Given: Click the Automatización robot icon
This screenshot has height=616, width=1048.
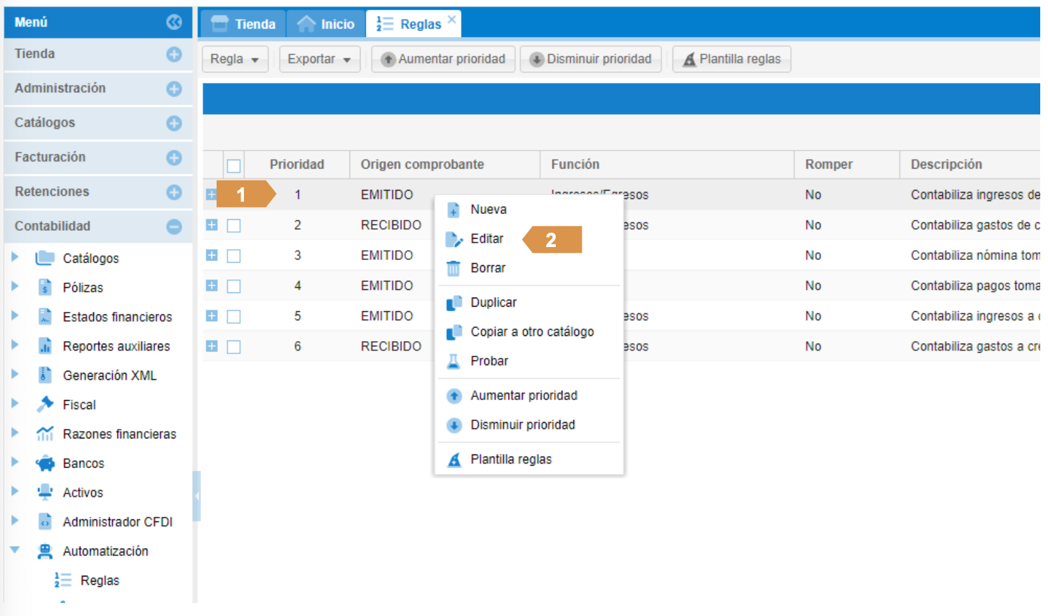Looking at the screenshot, I should (x=45, y=551).
